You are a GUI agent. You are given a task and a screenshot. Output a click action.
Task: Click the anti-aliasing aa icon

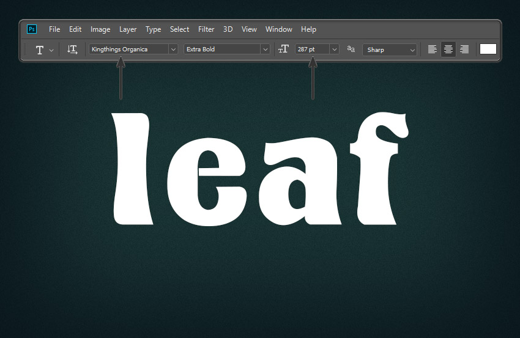[x=351, y=49]
